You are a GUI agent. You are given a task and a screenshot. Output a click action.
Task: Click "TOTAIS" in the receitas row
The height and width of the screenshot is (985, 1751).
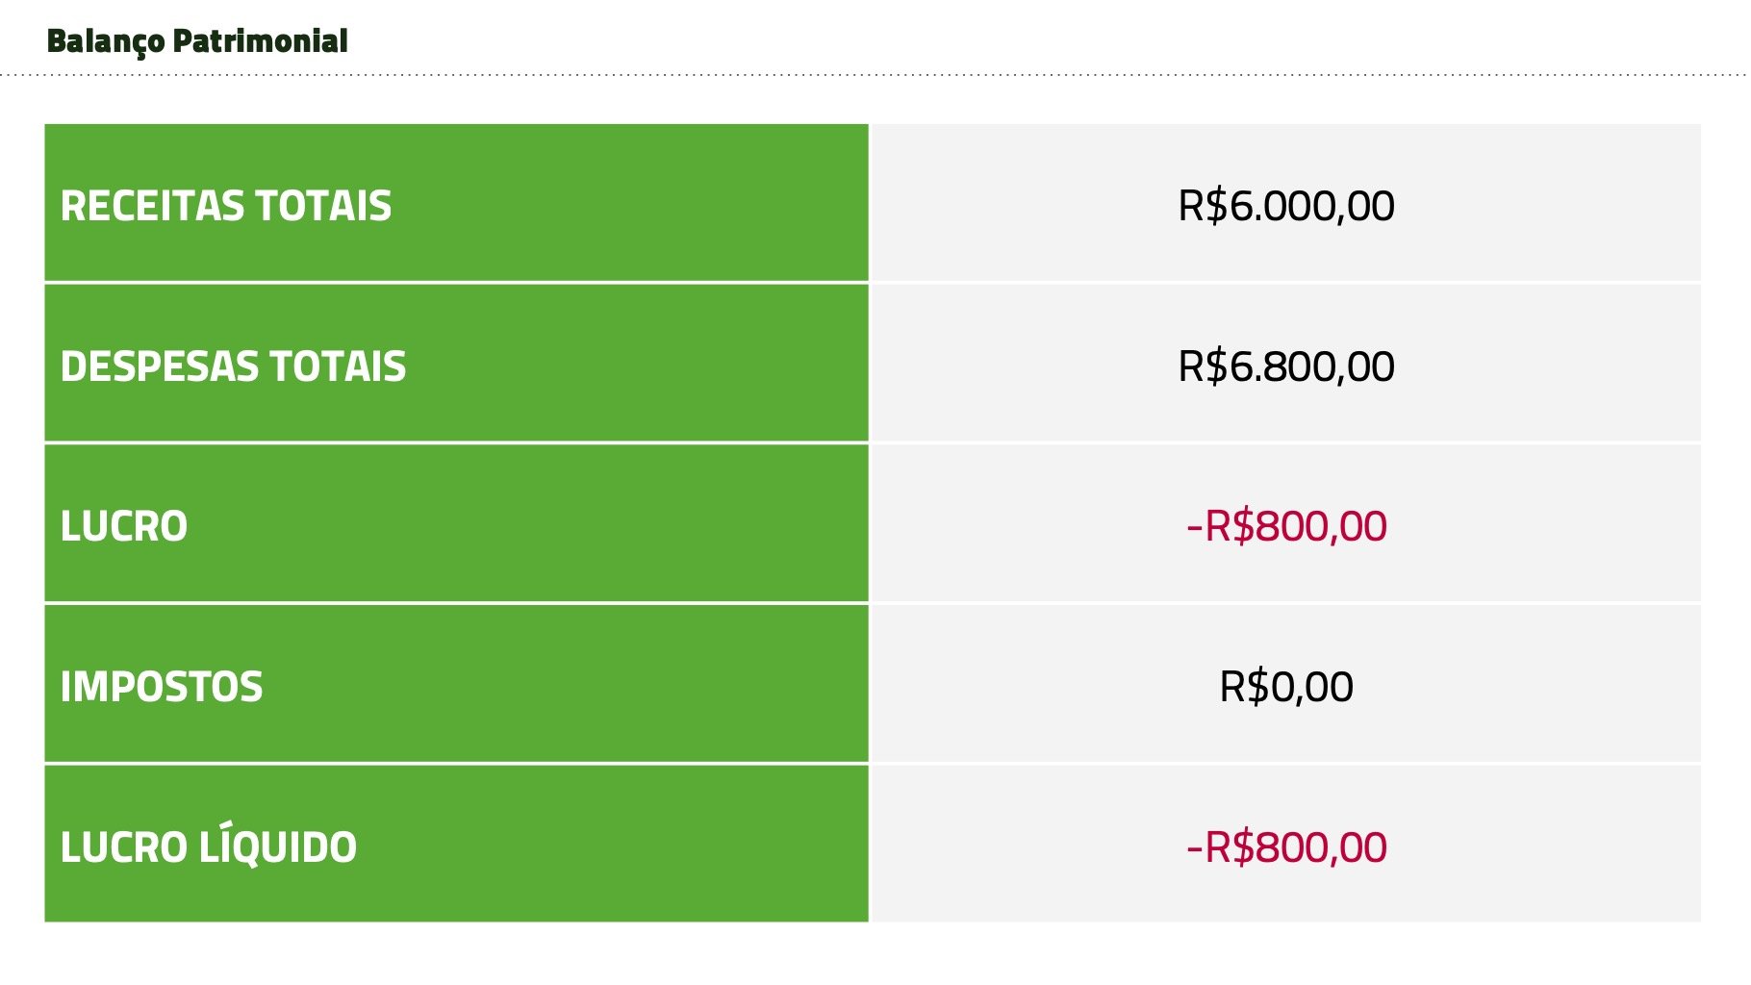(x=322, y=207)
